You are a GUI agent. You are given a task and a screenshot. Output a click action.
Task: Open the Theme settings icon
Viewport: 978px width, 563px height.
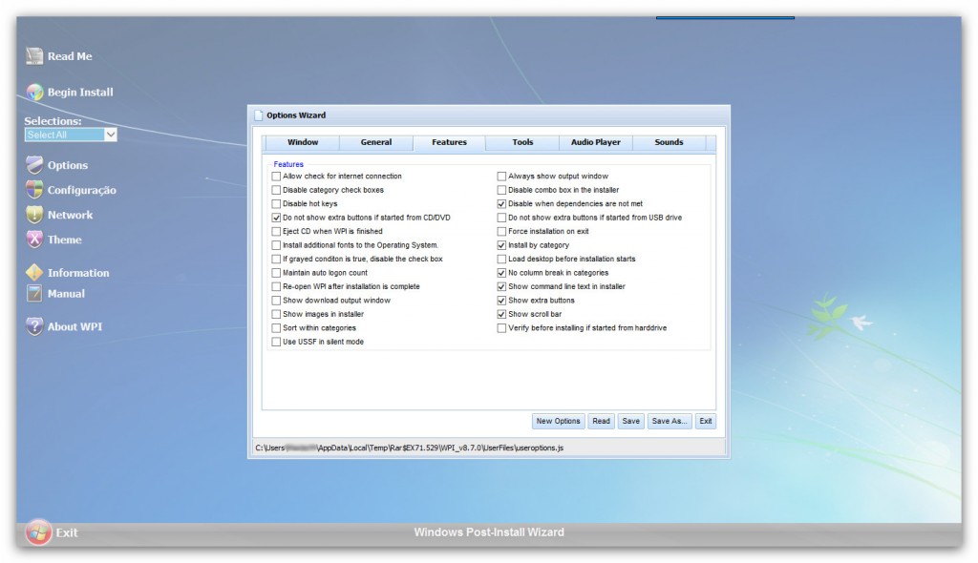[35, 240]
